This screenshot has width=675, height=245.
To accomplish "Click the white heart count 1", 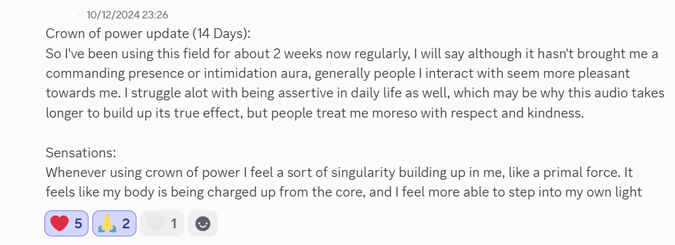I will pos(173,224).
